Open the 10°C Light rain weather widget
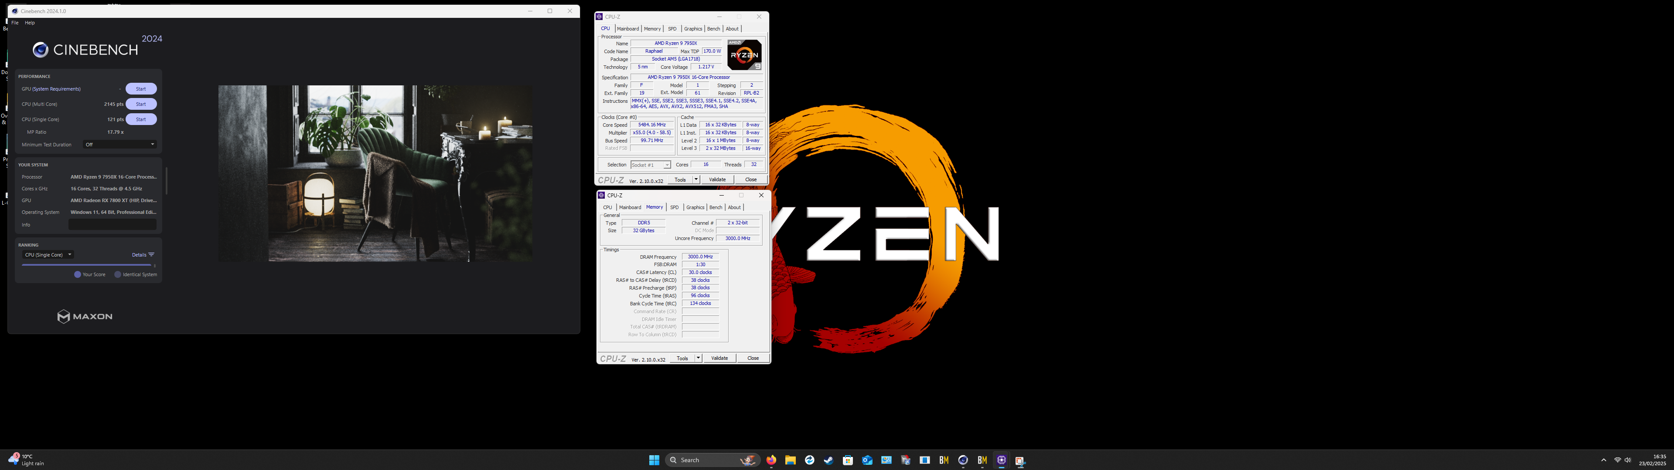 (26, 460)
